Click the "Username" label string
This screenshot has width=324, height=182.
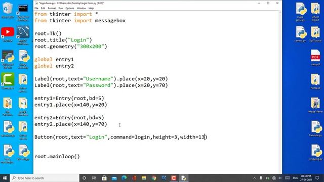98,79
